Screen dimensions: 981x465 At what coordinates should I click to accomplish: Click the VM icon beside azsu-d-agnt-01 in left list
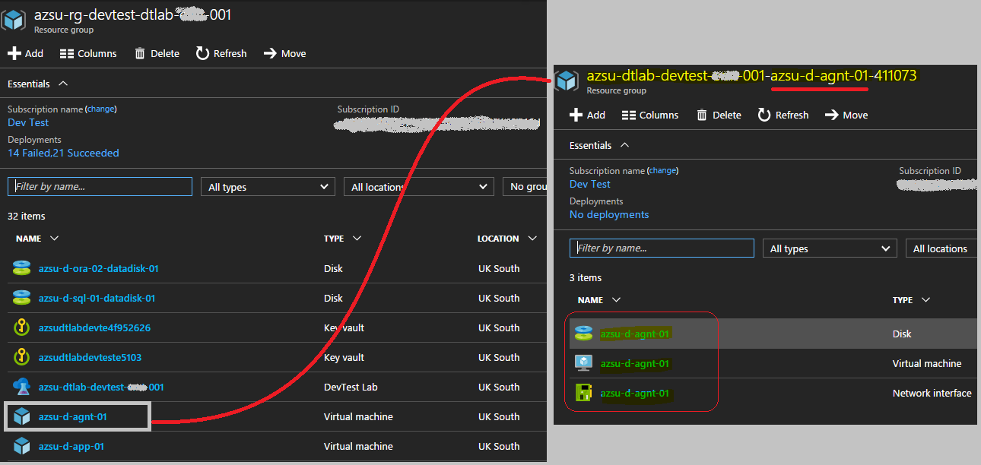click(x=21, y=416)
